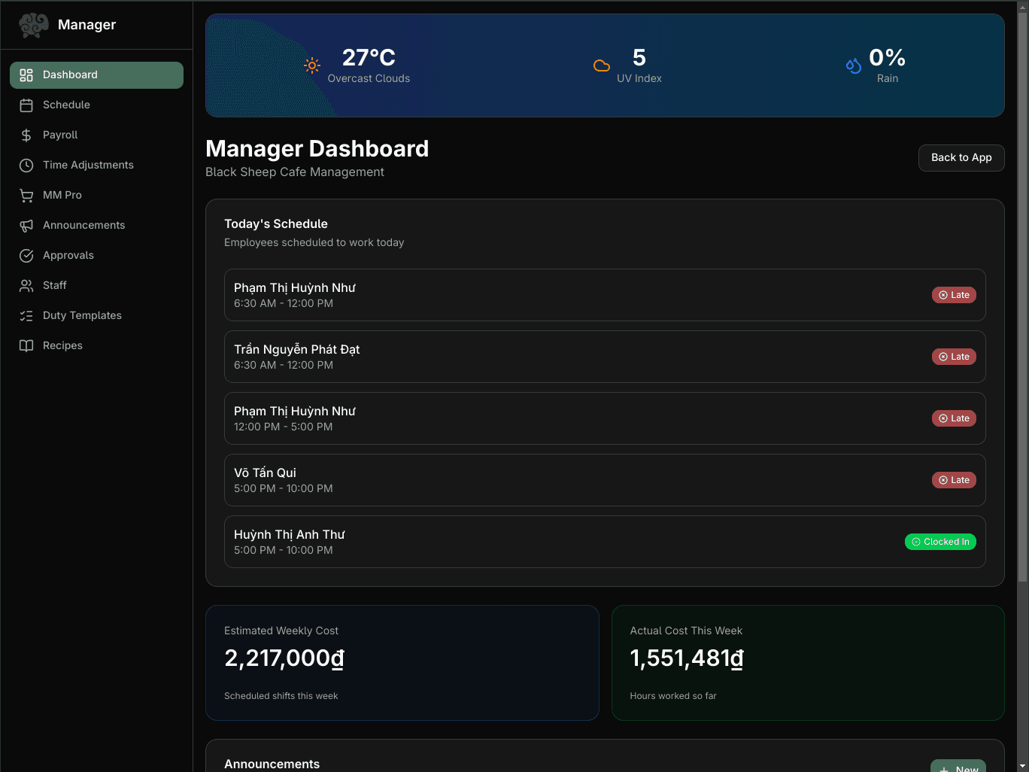Click the Clocked In badge for Huỳnh Thị Anh Thư

(940, 541)
